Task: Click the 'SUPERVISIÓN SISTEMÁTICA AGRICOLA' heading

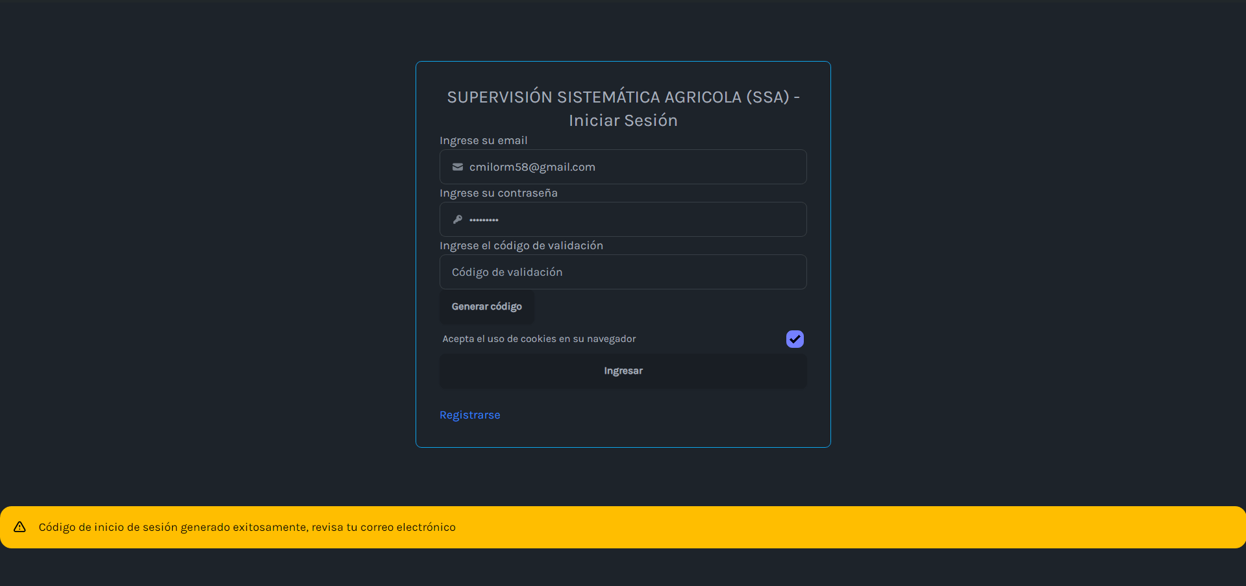Action: [623, 108]
